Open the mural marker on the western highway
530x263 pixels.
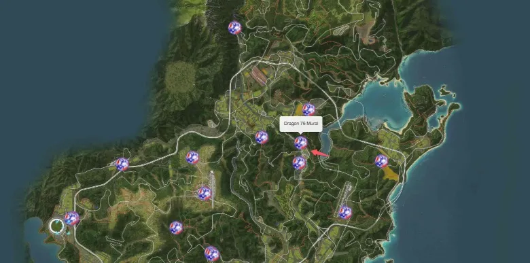tap(122, 164)
